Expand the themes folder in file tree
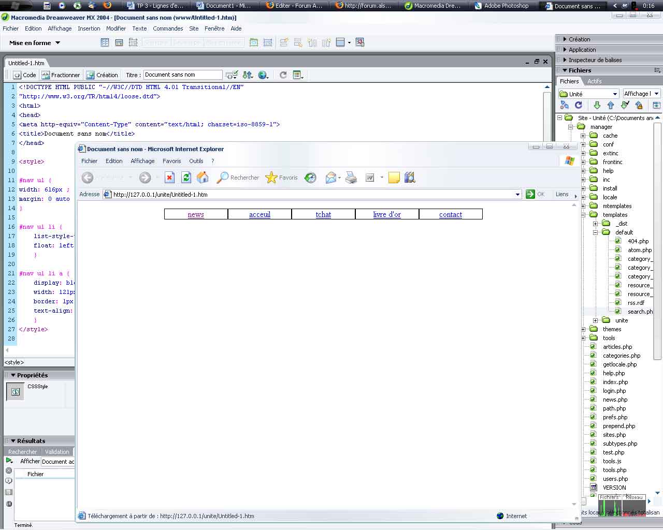Viewport: 663px width, 530px height. (583, 329)
